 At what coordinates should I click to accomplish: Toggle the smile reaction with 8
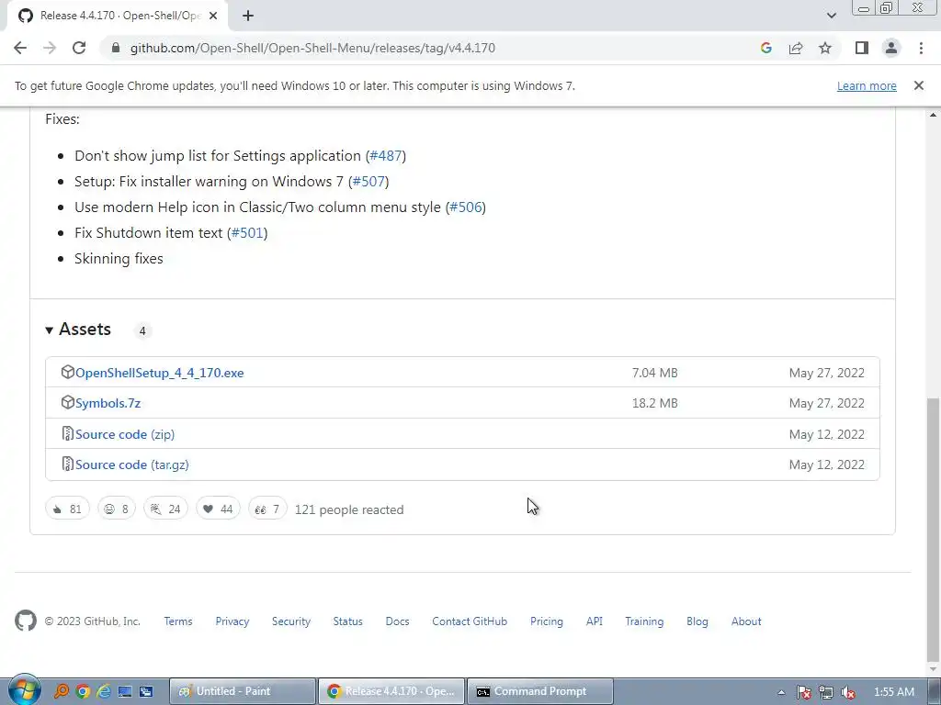117,509
